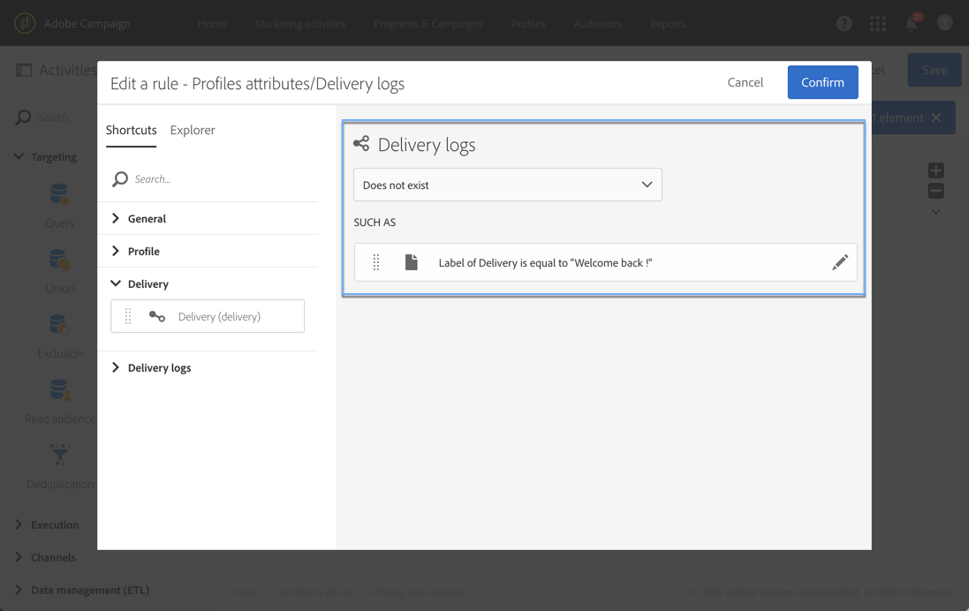969x611 pixels.
Task: Open the apps grid icon
Action: point(877,24)
